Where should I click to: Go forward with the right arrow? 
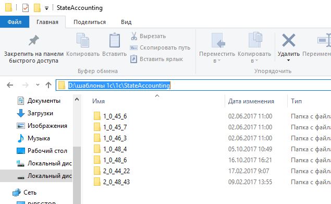[26, 85]
